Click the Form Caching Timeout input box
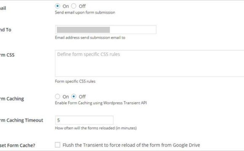244x151 pixels. [x=84, y=120]
